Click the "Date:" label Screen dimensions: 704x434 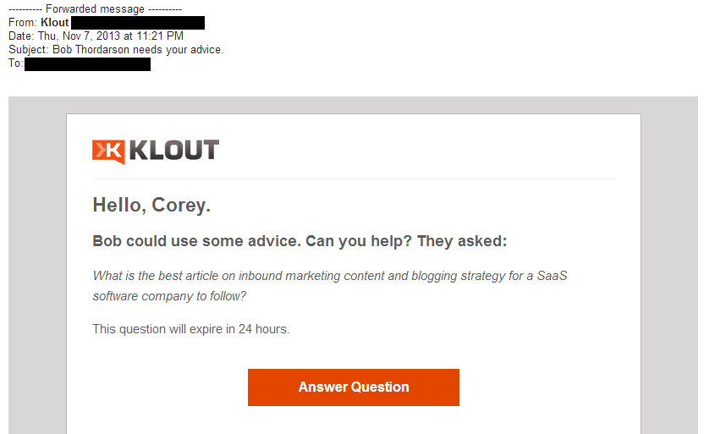pyautogui.click(x=21, y=36)
